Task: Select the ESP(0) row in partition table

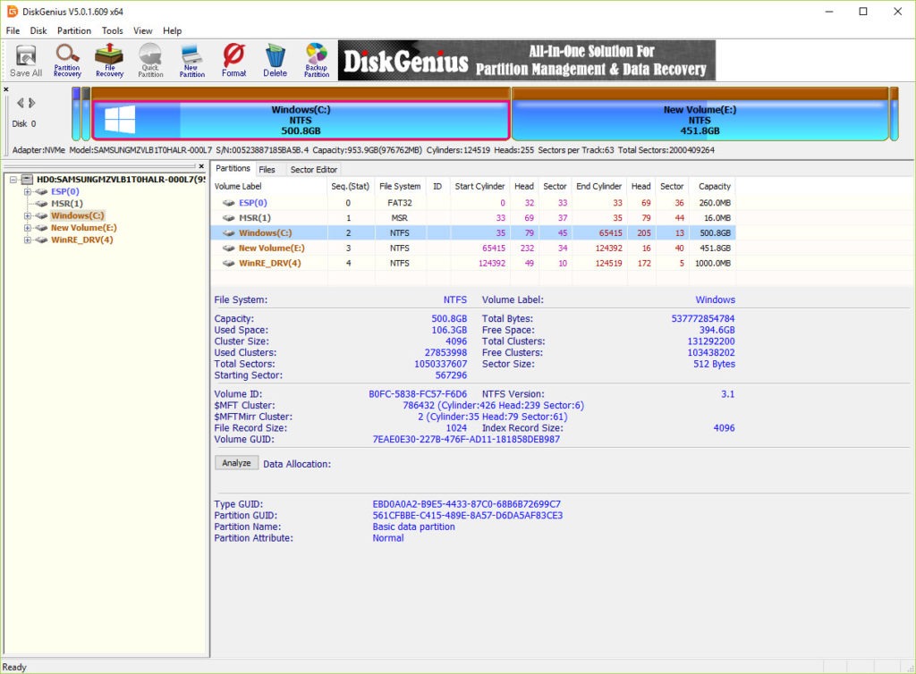Action: 472,203
